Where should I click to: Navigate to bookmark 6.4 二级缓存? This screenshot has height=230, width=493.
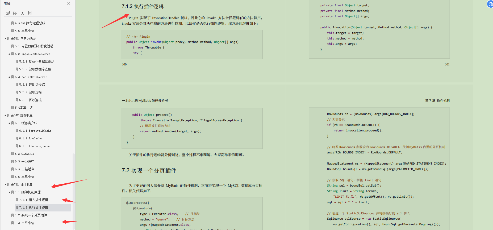coord(24,169)
